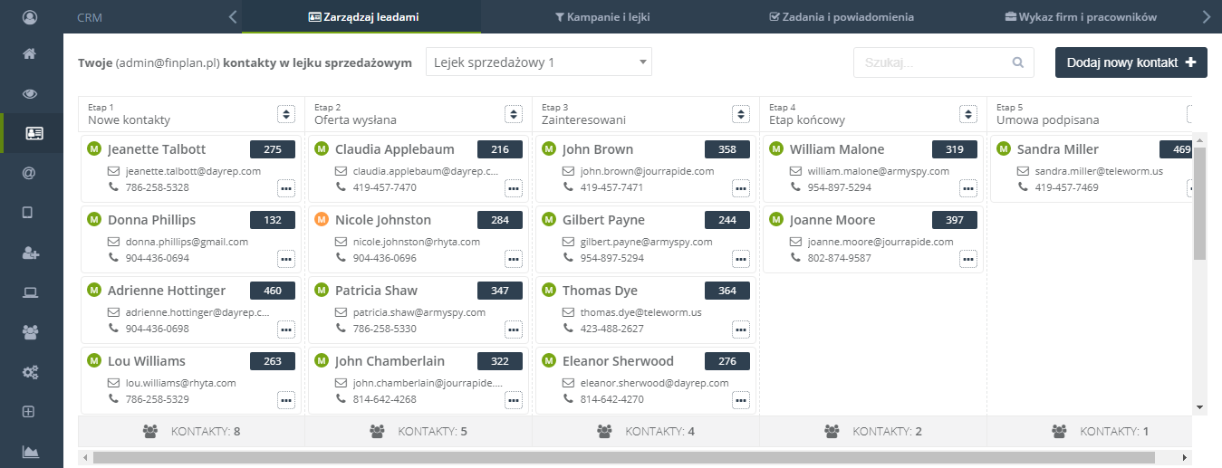
Task: Open the user profile icon in the sidebar
Action: pos(31,17)
